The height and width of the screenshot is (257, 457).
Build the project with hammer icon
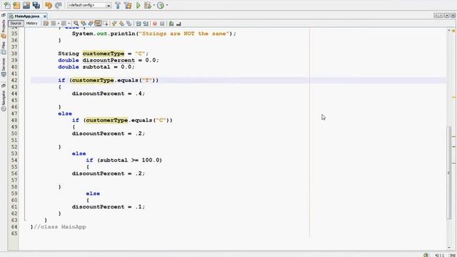[118, 5]
